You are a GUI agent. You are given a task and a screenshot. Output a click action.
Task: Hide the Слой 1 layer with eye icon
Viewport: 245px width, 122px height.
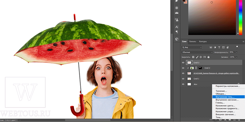pos(183,79)
